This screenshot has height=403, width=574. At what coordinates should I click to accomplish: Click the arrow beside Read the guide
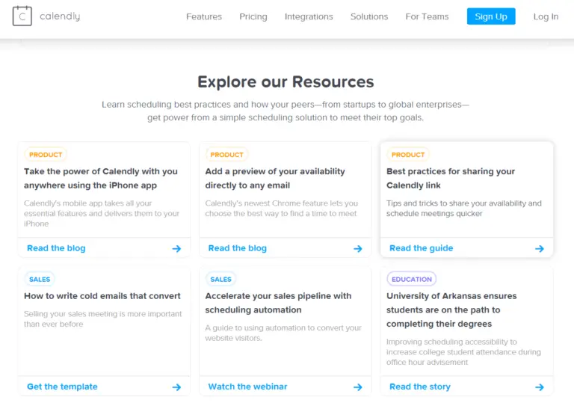(x=539, y=249)
